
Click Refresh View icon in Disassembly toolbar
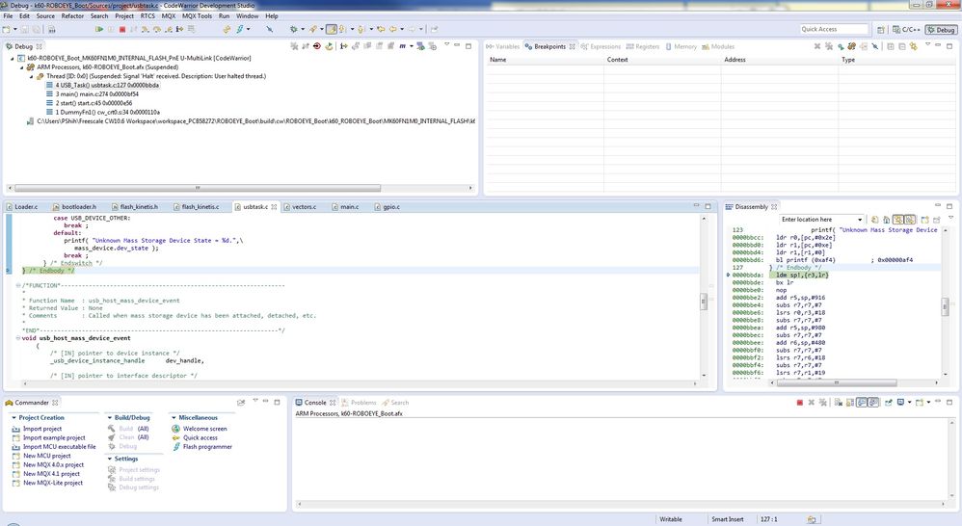[x=875, y=220]
